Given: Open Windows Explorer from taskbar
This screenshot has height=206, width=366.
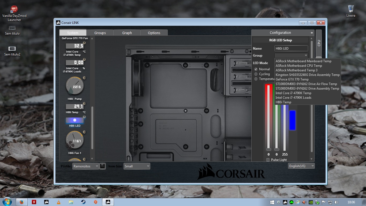Looking at the screenshot, I should pyautogui.click(x=71, y=202).
